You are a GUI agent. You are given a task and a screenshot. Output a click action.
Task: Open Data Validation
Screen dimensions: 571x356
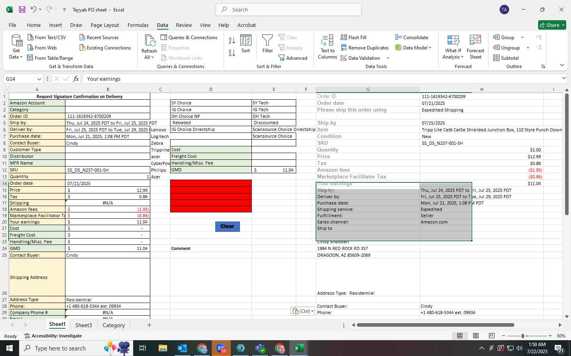(x=360, y=58)
